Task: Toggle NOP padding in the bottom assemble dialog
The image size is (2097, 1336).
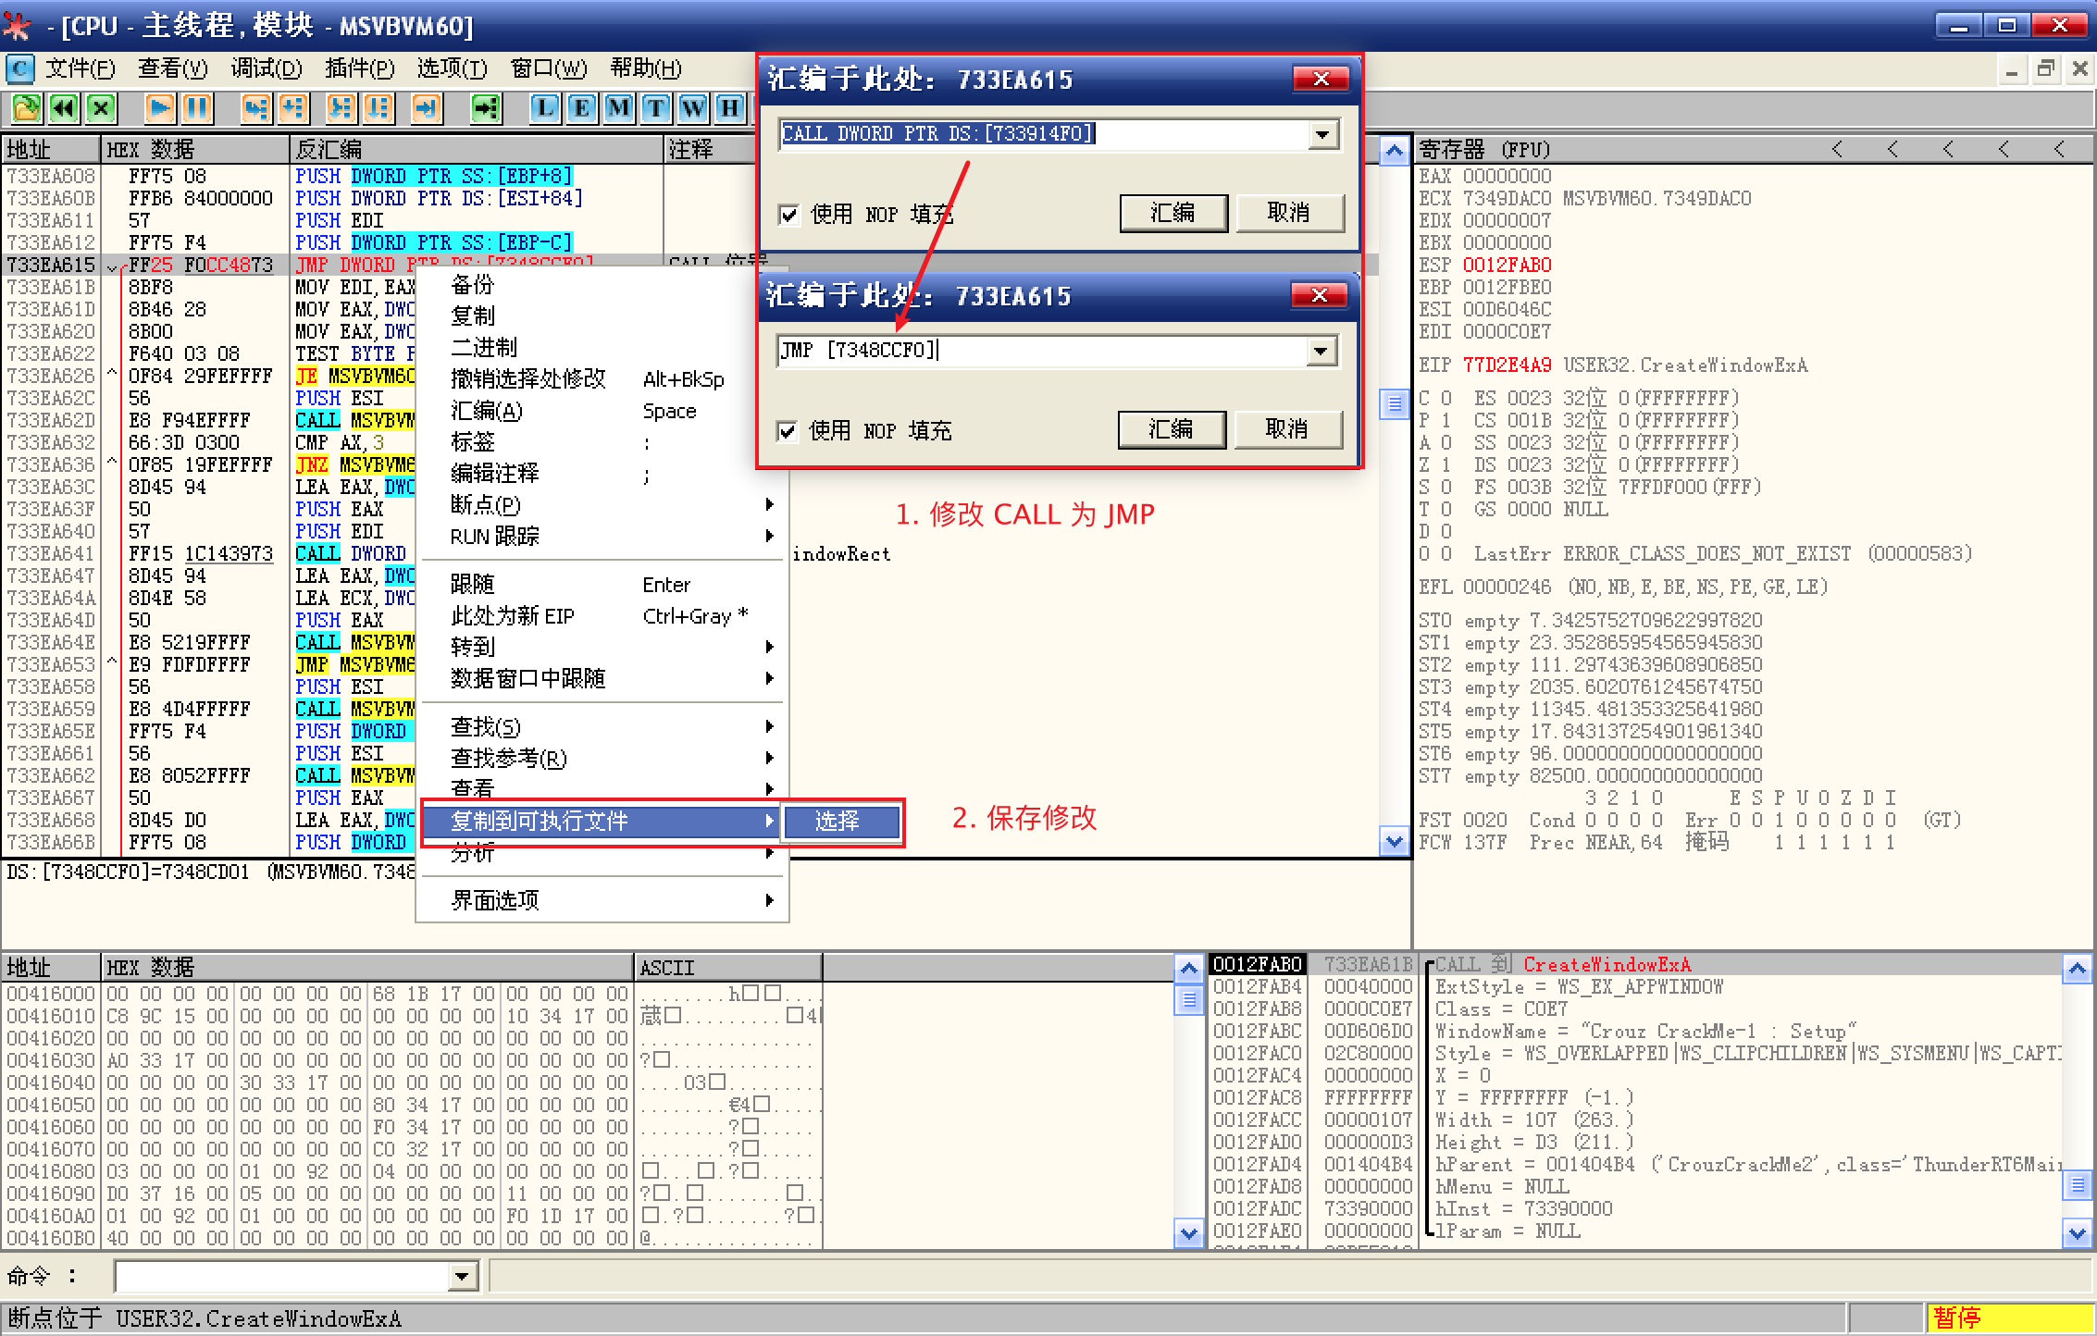Action: click(788, 431)
